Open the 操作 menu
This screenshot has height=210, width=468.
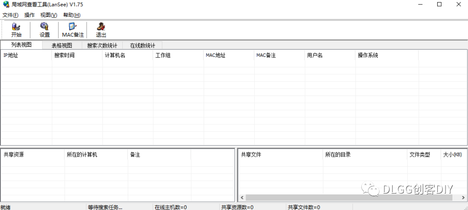(x=29, y=15)
